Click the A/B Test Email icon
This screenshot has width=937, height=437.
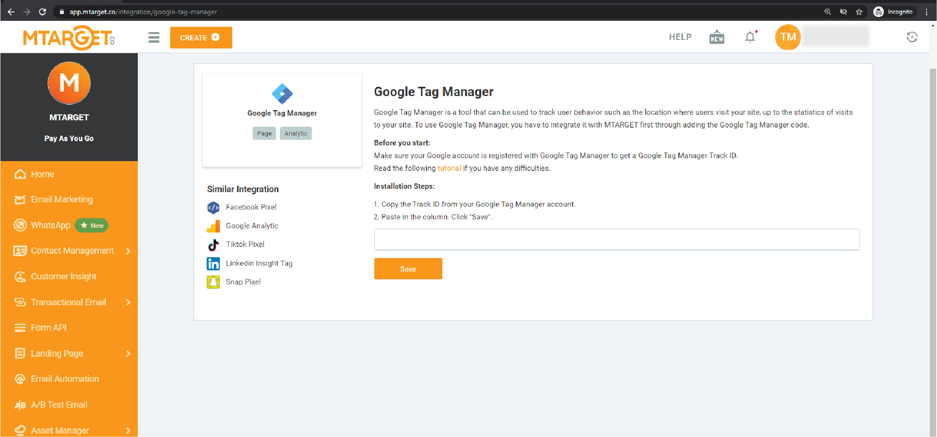pos(20,405)
